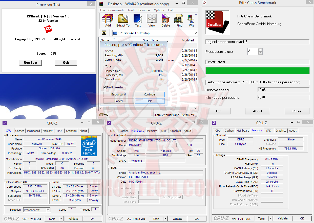Click Continue to resume WinRAR benchmark

point(150,94)
